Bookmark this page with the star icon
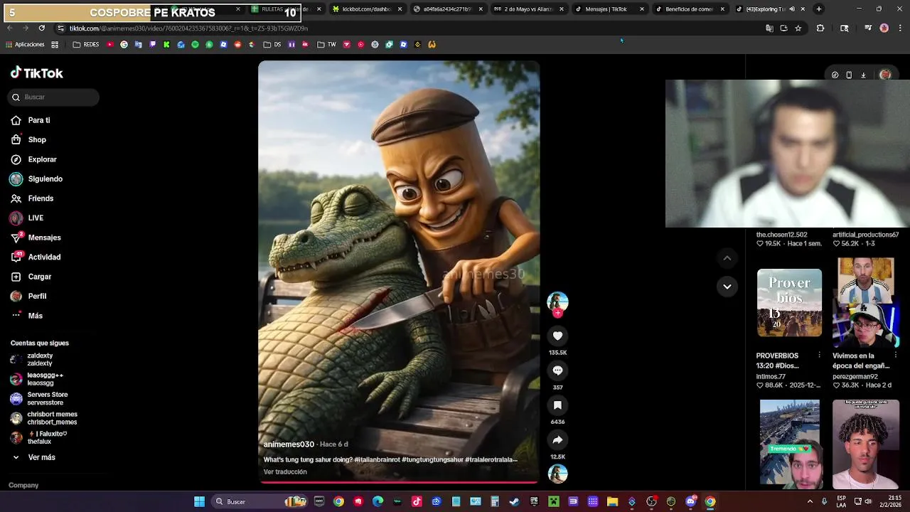The image size is (910, 512). pos(798,28)
